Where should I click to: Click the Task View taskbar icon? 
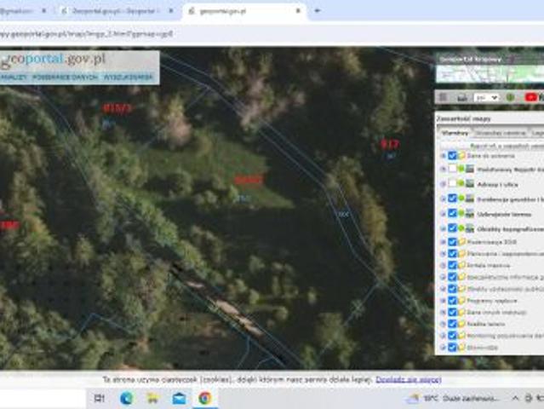[100, 398]
